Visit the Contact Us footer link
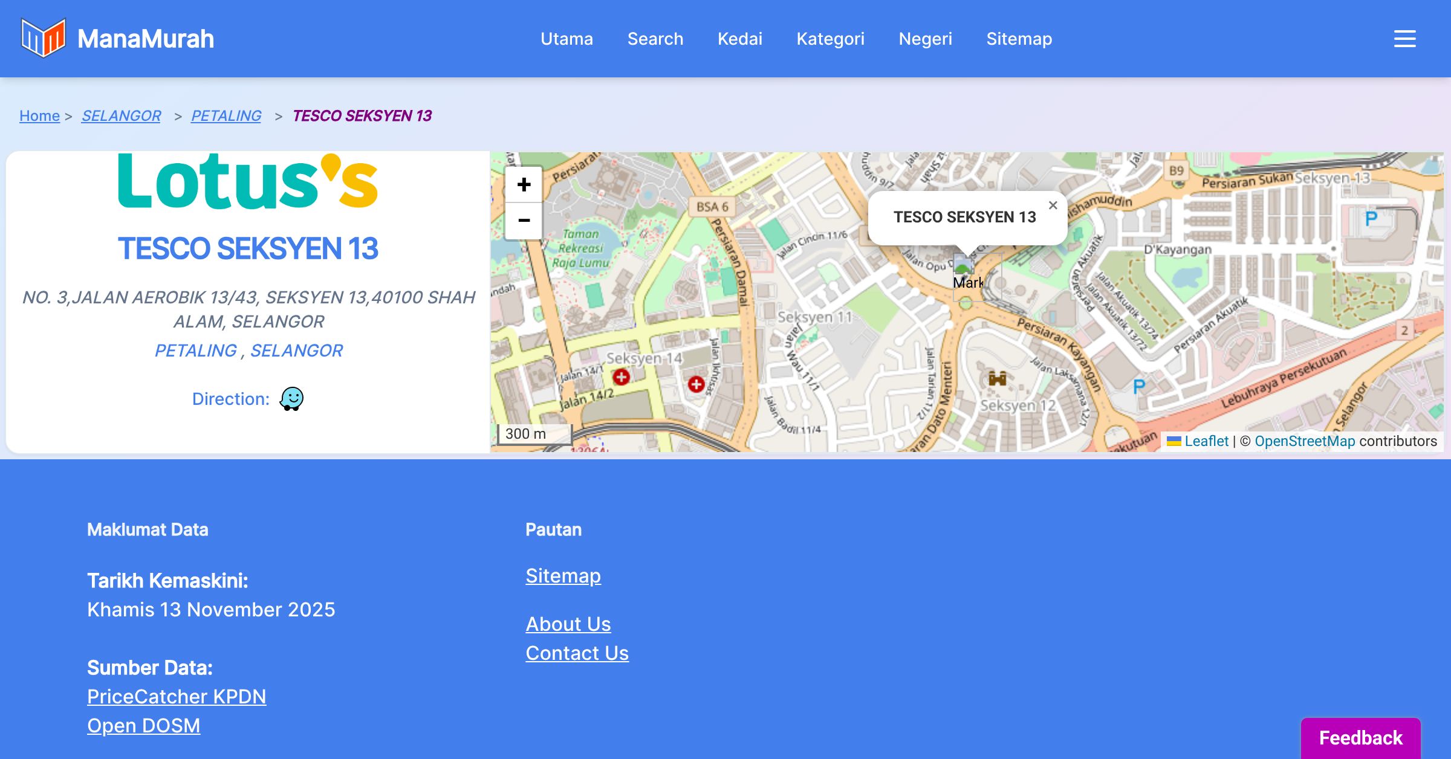Viewport: 1451px width, 759px height. (577, 653)
